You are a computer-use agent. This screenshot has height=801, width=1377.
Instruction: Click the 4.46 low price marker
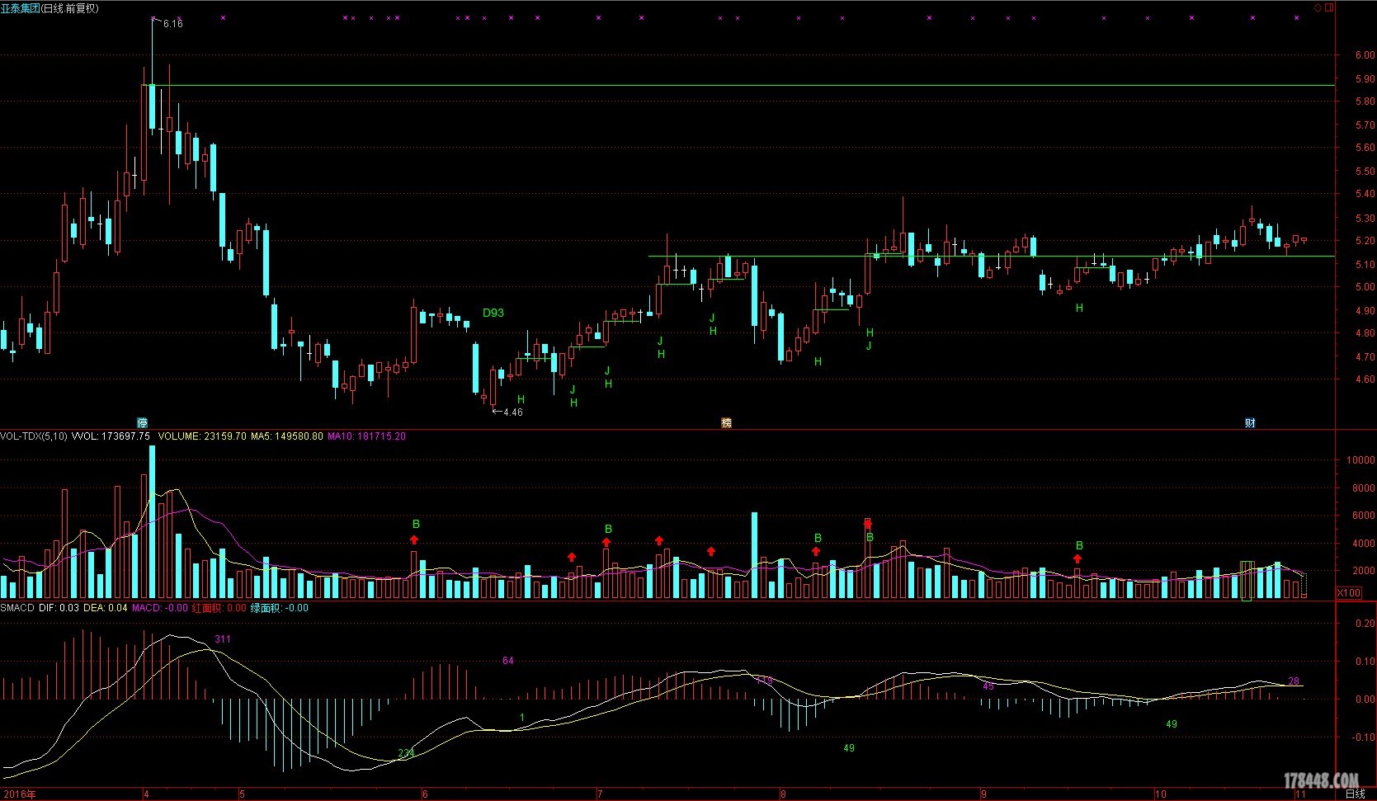(x=512, y=412)
